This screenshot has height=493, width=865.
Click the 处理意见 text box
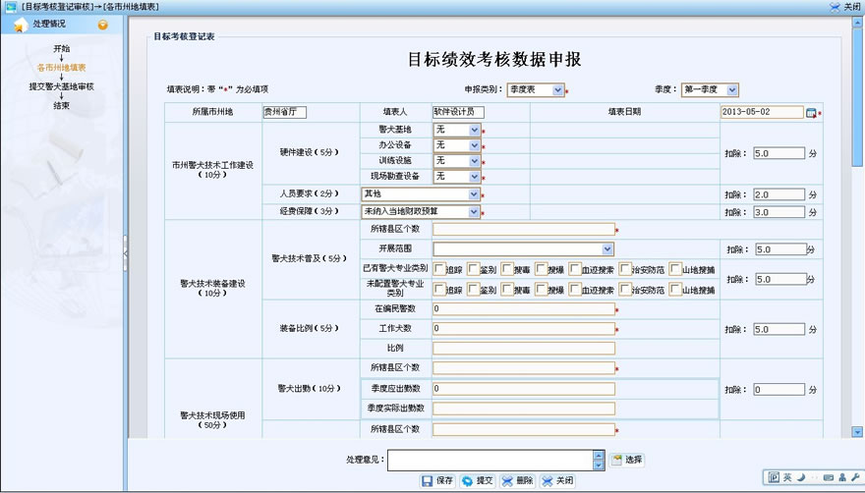click(x=490, y=461)
